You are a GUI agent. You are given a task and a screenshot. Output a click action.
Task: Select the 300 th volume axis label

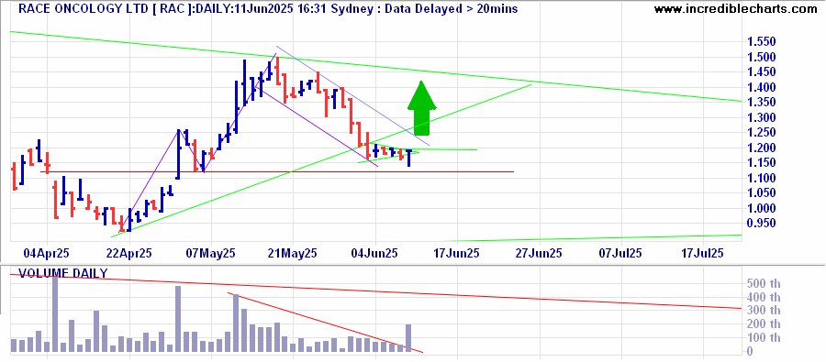tap(765, 311)
